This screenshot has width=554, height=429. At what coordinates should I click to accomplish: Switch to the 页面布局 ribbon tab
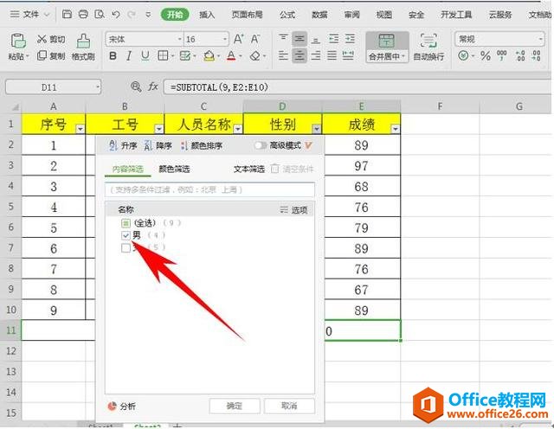tap(247, 15)
